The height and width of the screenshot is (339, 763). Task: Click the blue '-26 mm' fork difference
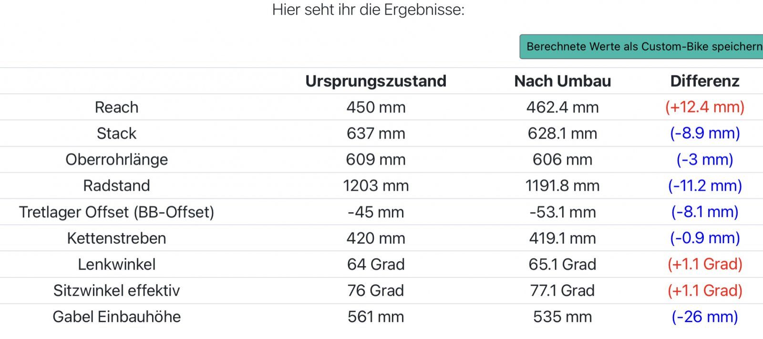(704, 317)
